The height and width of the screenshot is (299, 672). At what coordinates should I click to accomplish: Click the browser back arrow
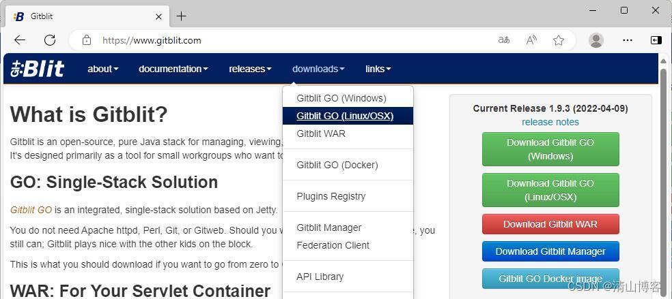tap(20, 40)
